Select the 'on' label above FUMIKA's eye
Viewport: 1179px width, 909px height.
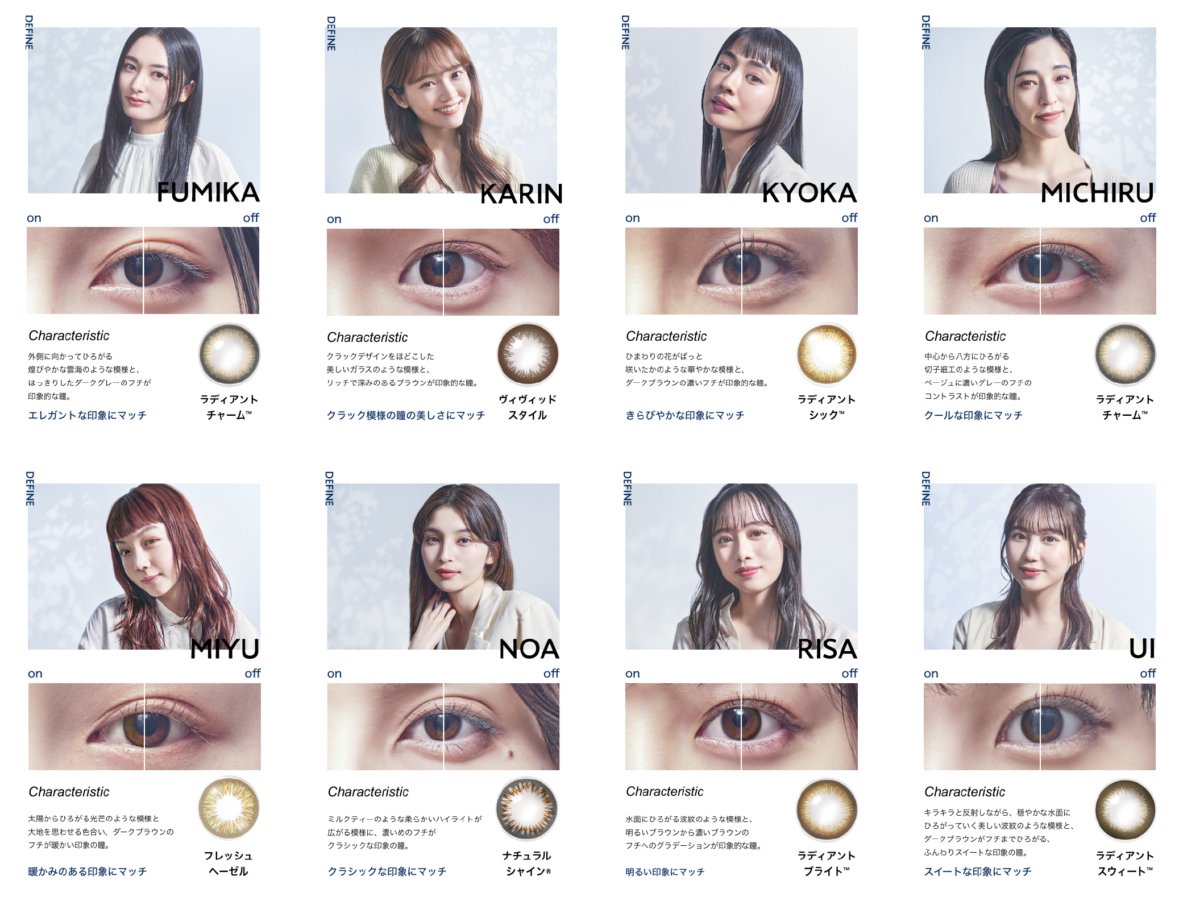(34, 218)
